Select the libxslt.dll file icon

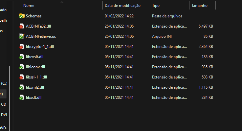pos(22,98)
